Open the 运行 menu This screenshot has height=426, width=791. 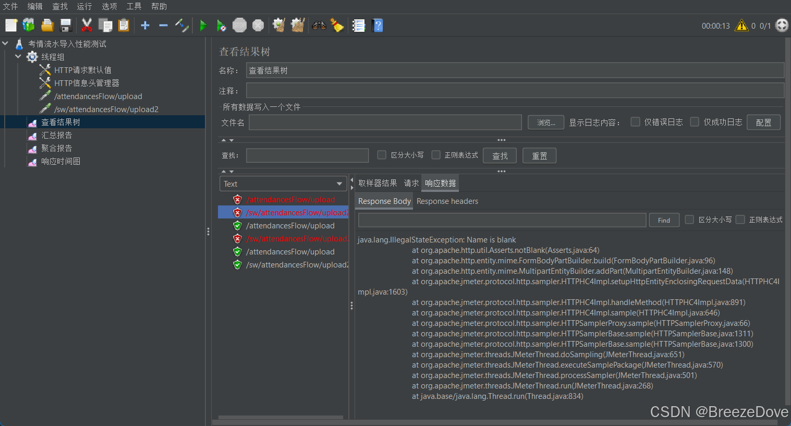coord(84,6)
